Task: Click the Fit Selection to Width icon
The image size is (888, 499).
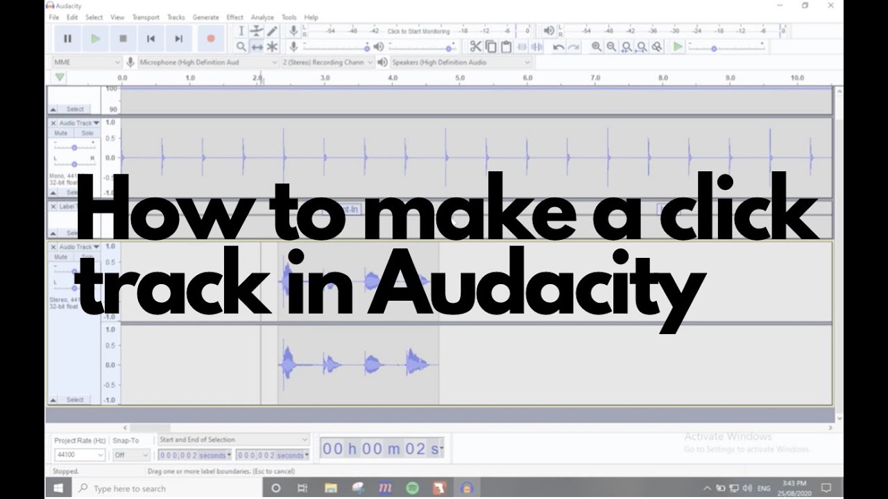Action: [x=626, y=46]
